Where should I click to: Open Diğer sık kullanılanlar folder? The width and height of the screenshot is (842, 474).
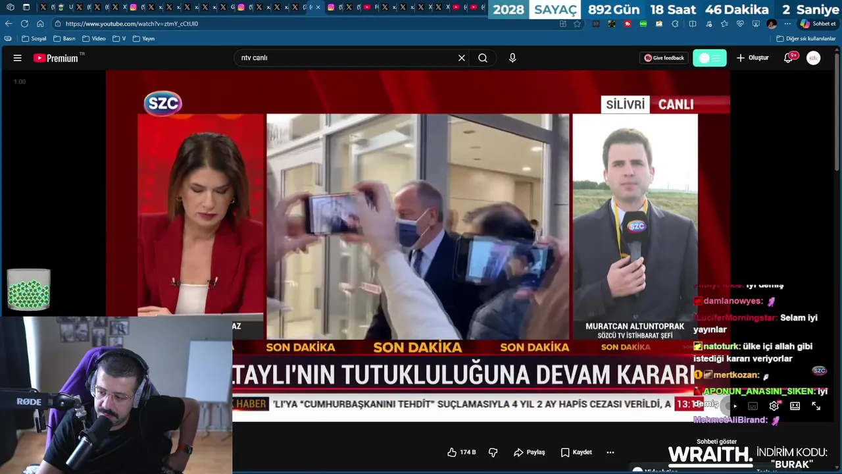tap(806, 39)
